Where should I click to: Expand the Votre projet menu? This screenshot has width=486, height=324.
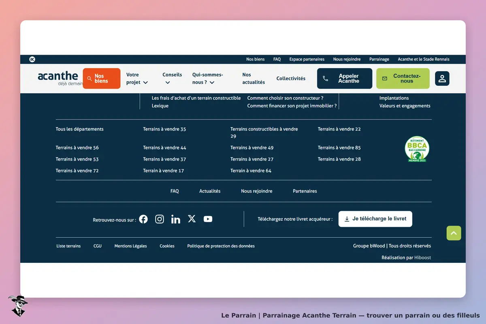point(137,79)
